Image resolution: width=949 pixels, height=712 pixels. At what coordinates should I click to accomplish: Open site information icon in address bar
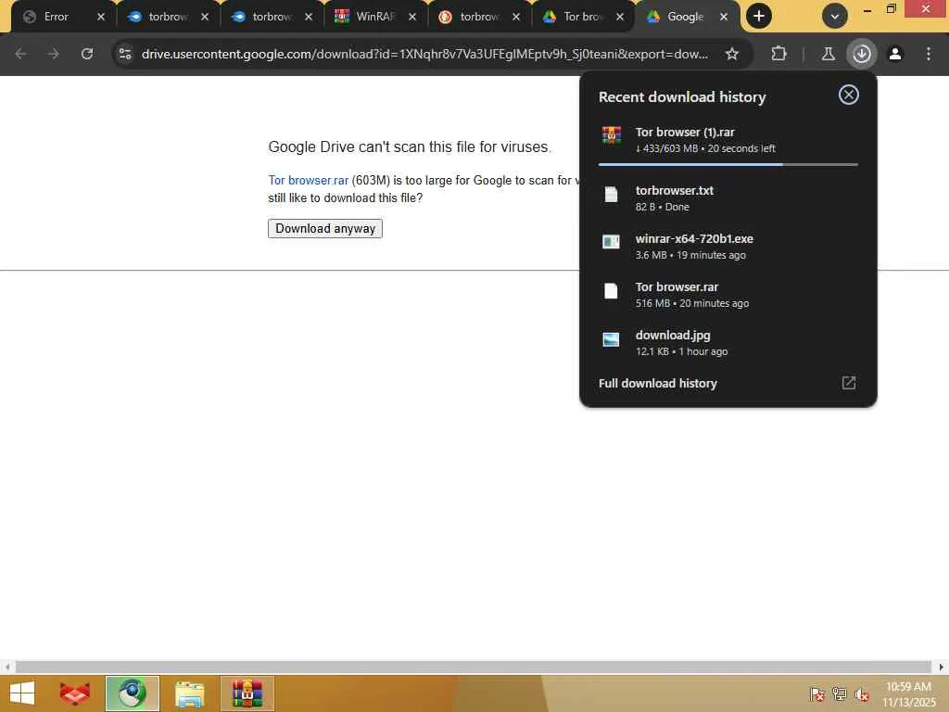tap(125, 54)
